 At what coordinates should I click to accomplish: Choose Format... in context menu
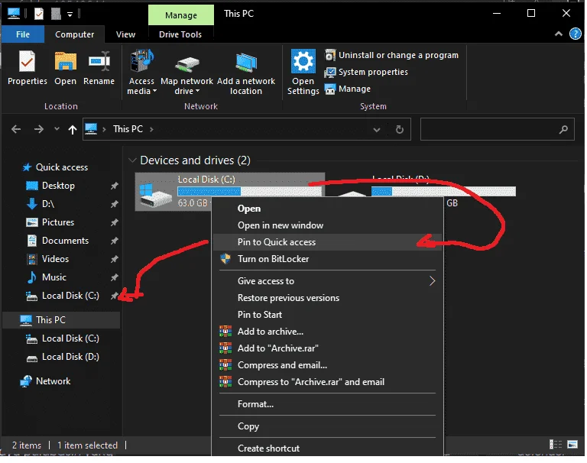click(327, 404)
